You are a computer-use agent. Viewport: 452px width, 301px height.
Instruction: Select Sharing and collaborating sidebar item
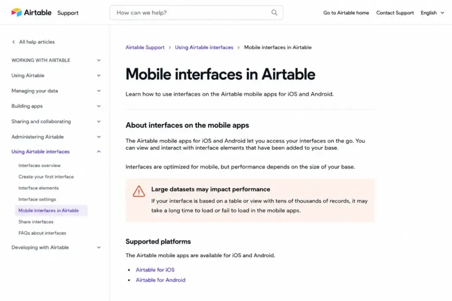coord(41,122)
